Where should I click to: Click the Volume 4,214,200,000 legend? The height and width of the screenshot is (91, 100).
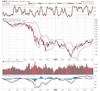click(x=13, y=62)
